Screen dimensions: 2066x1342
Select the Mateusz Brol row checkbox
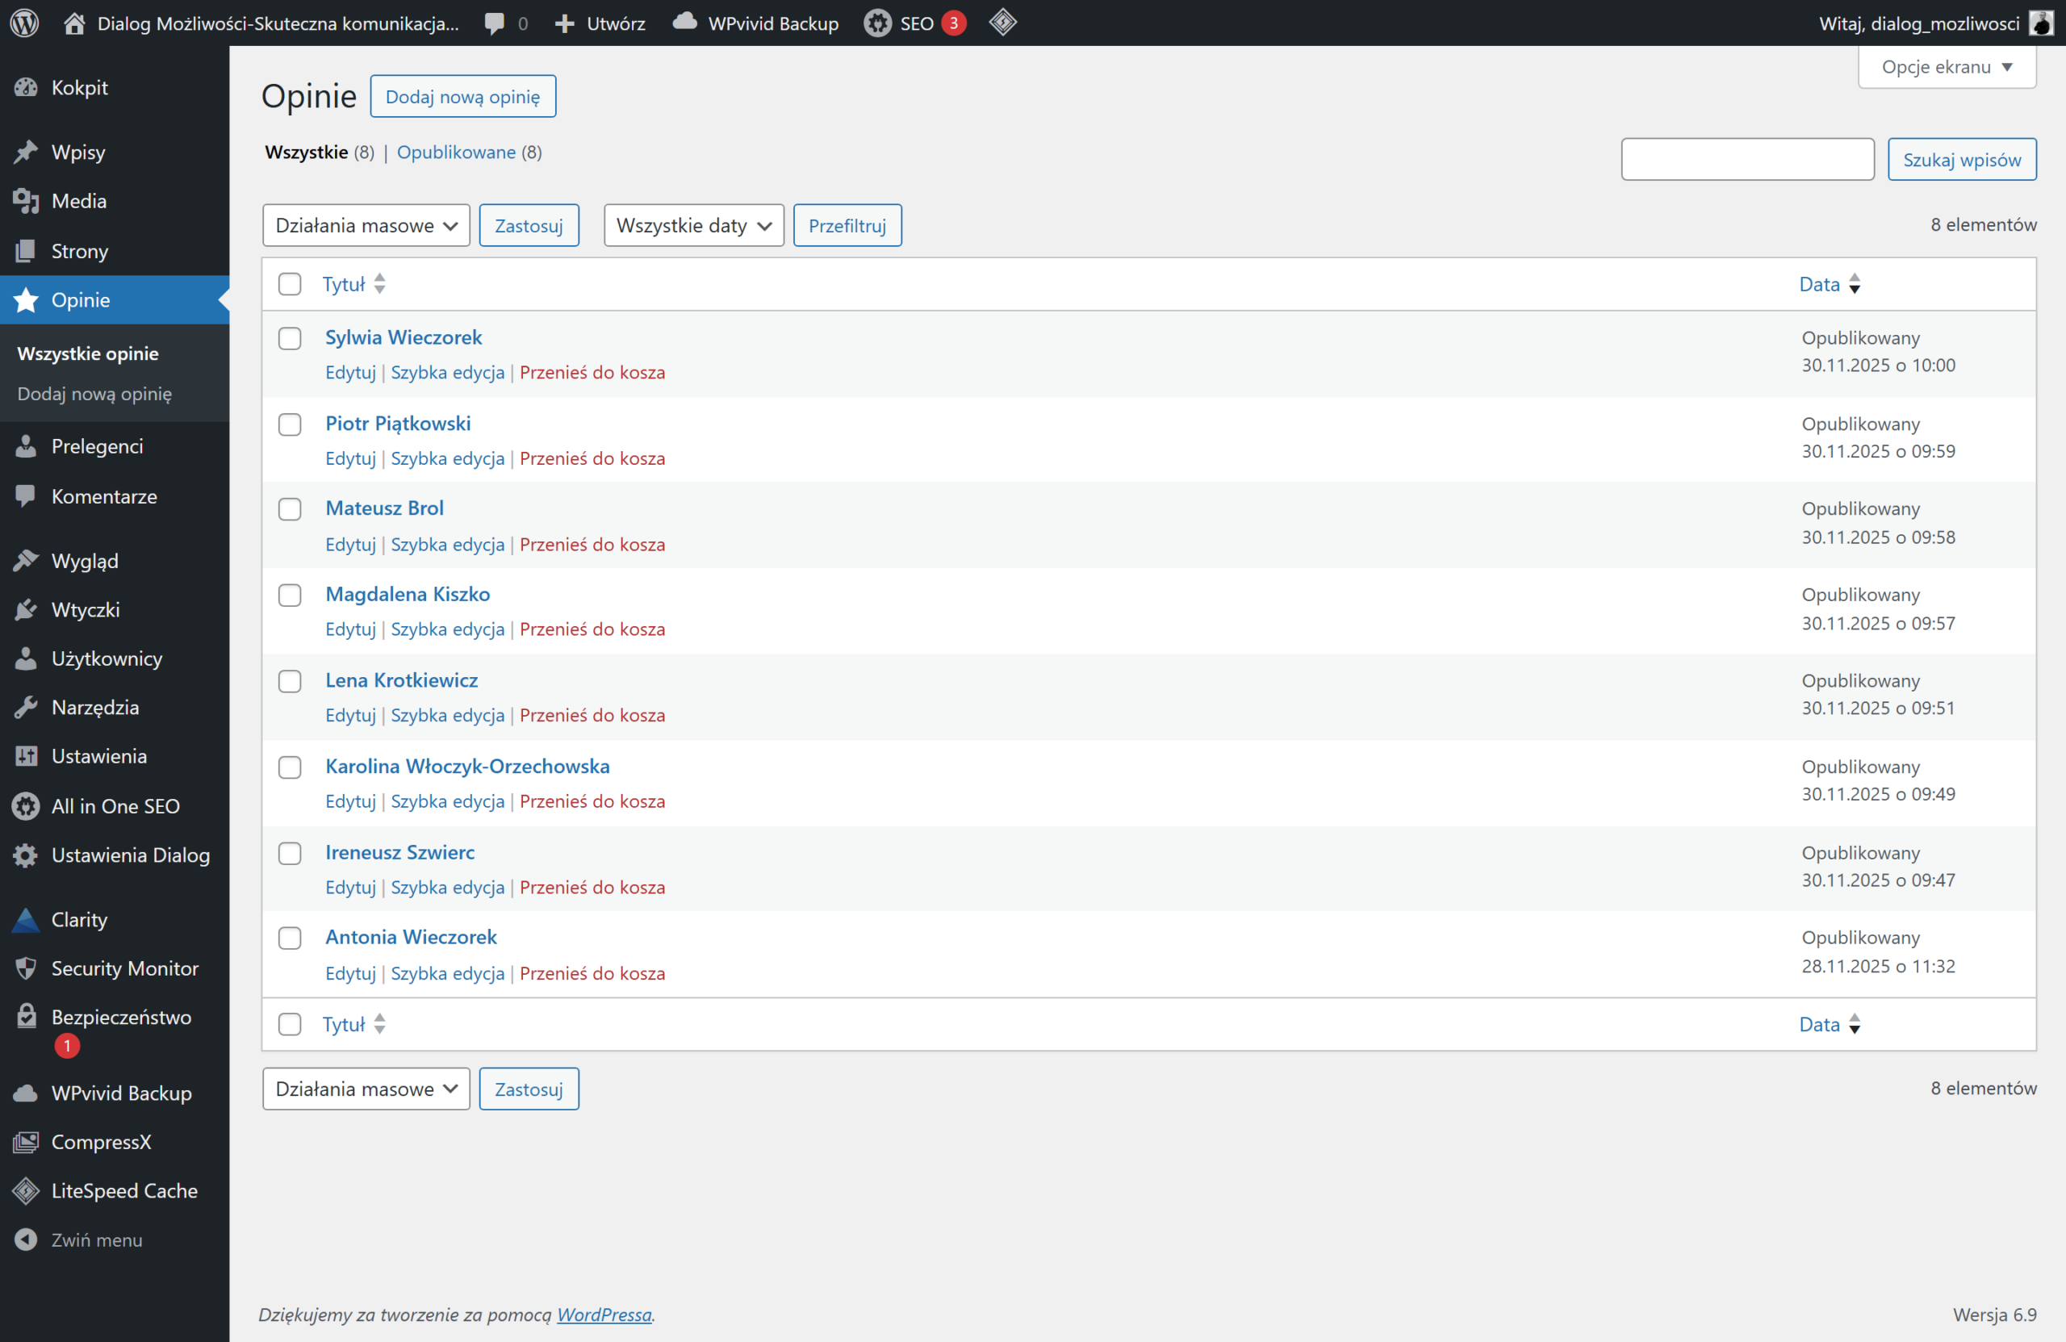pos(290,508)
